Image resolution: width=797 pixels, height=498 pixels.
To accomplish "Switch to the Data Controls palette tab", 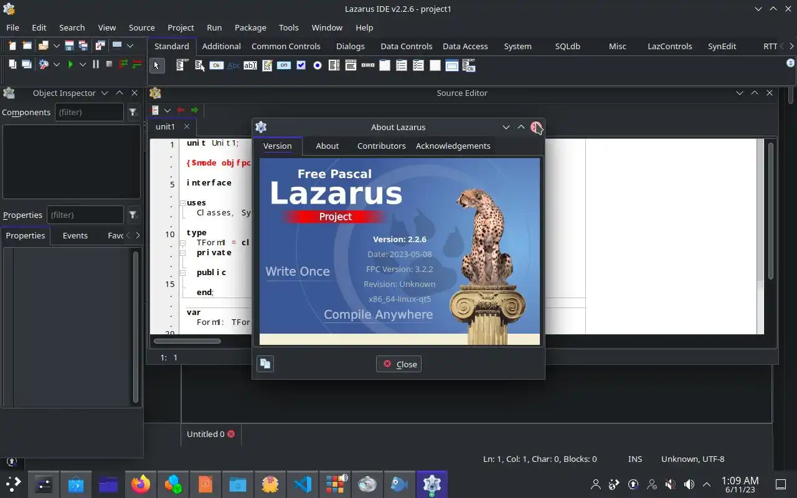I will [x=406, y=46].
